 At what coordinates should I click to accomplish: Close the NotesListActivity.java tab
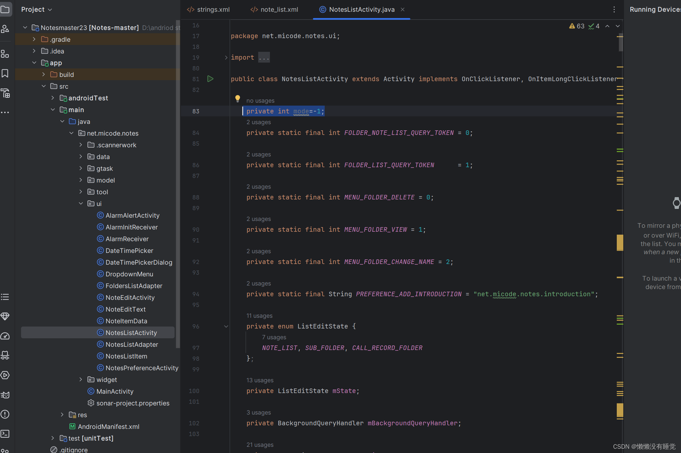[403, 9]
